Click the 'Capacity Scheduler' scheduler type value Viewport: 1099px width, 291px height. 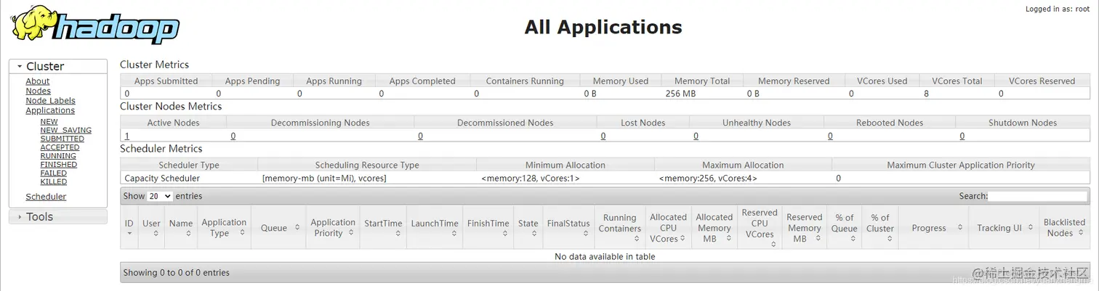162,178
